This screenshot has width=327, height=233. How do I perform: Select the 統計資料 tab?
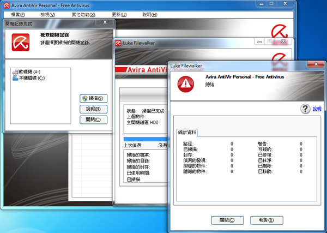[x=187, y=133]
